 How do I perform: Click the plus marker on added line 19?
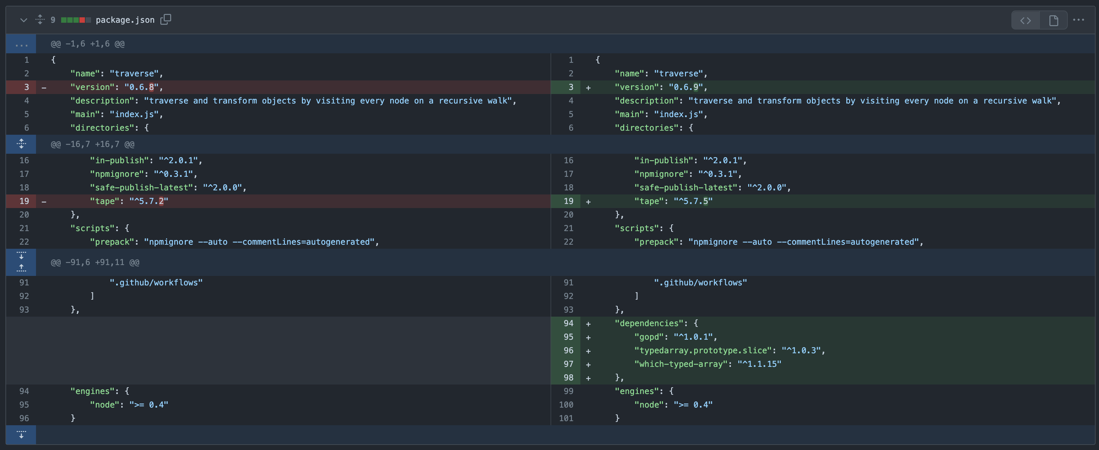[x=588, y=202]
